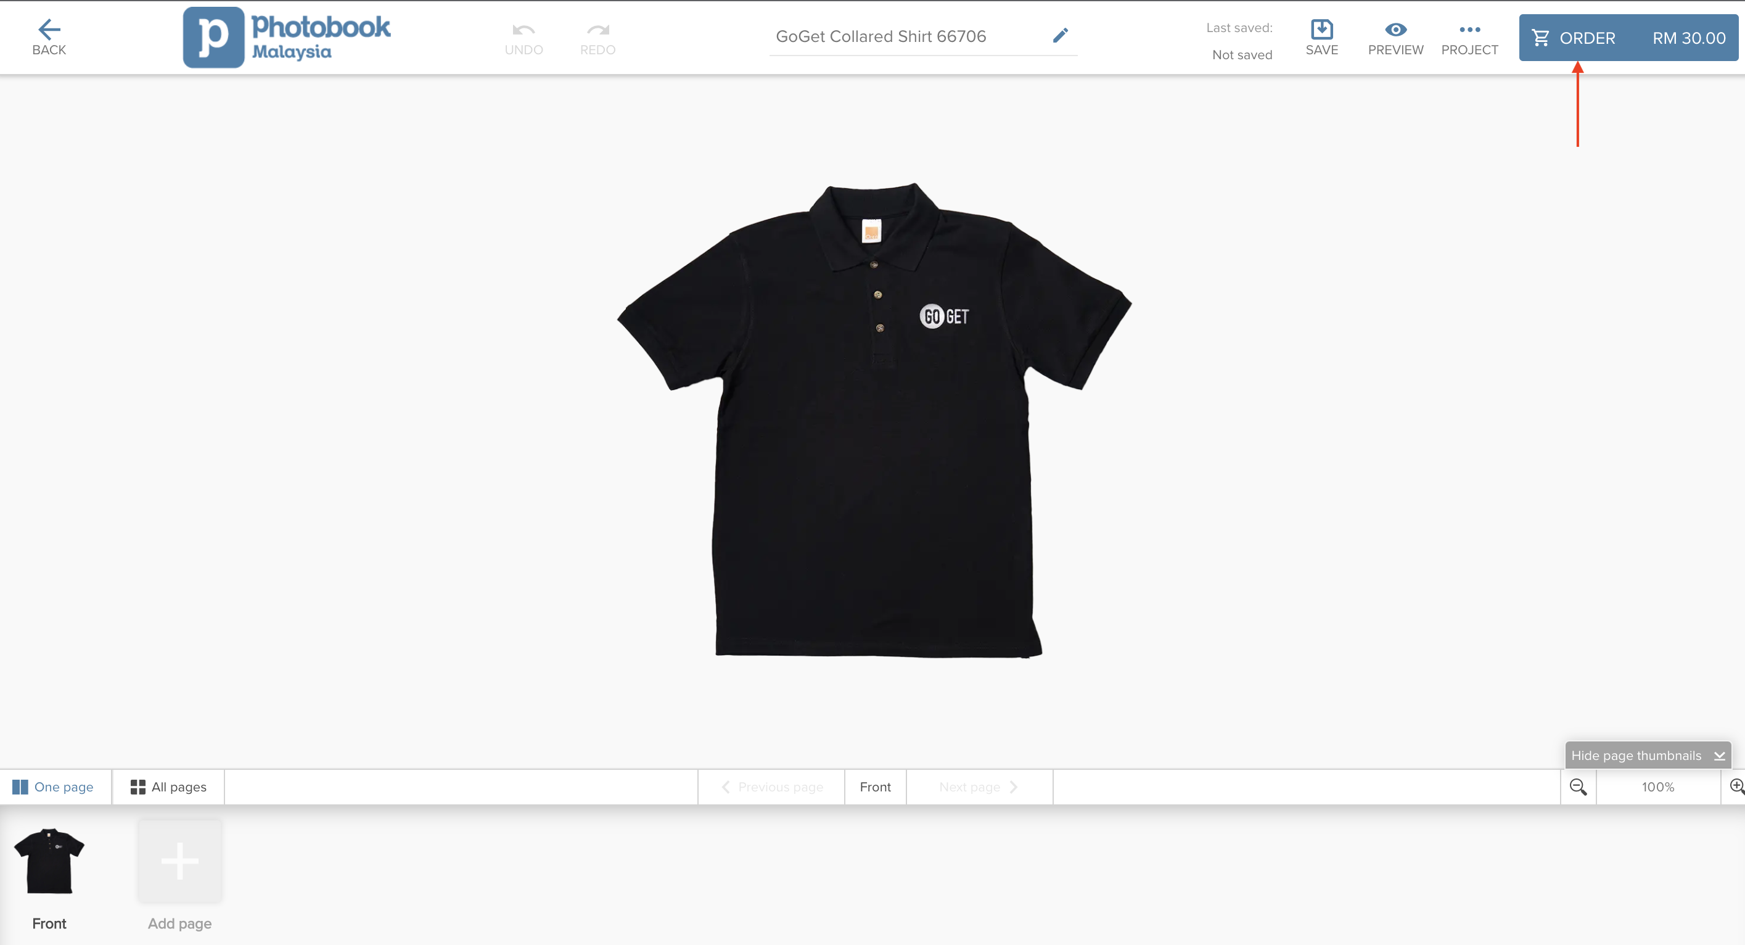1745x945 pixels.
Task: Undo the last action
Action: (x=523, y=39)
